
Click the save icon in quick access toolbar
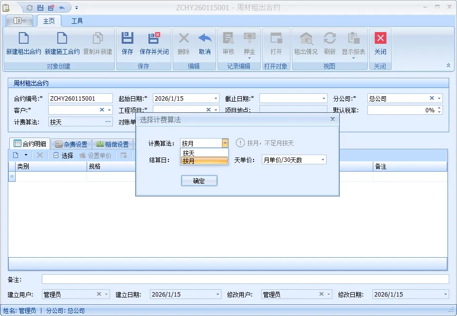(x=40, y=8)
